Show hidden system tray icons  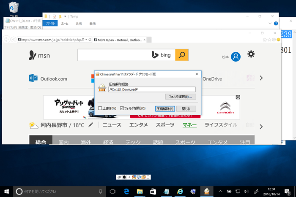pos(220,192)
